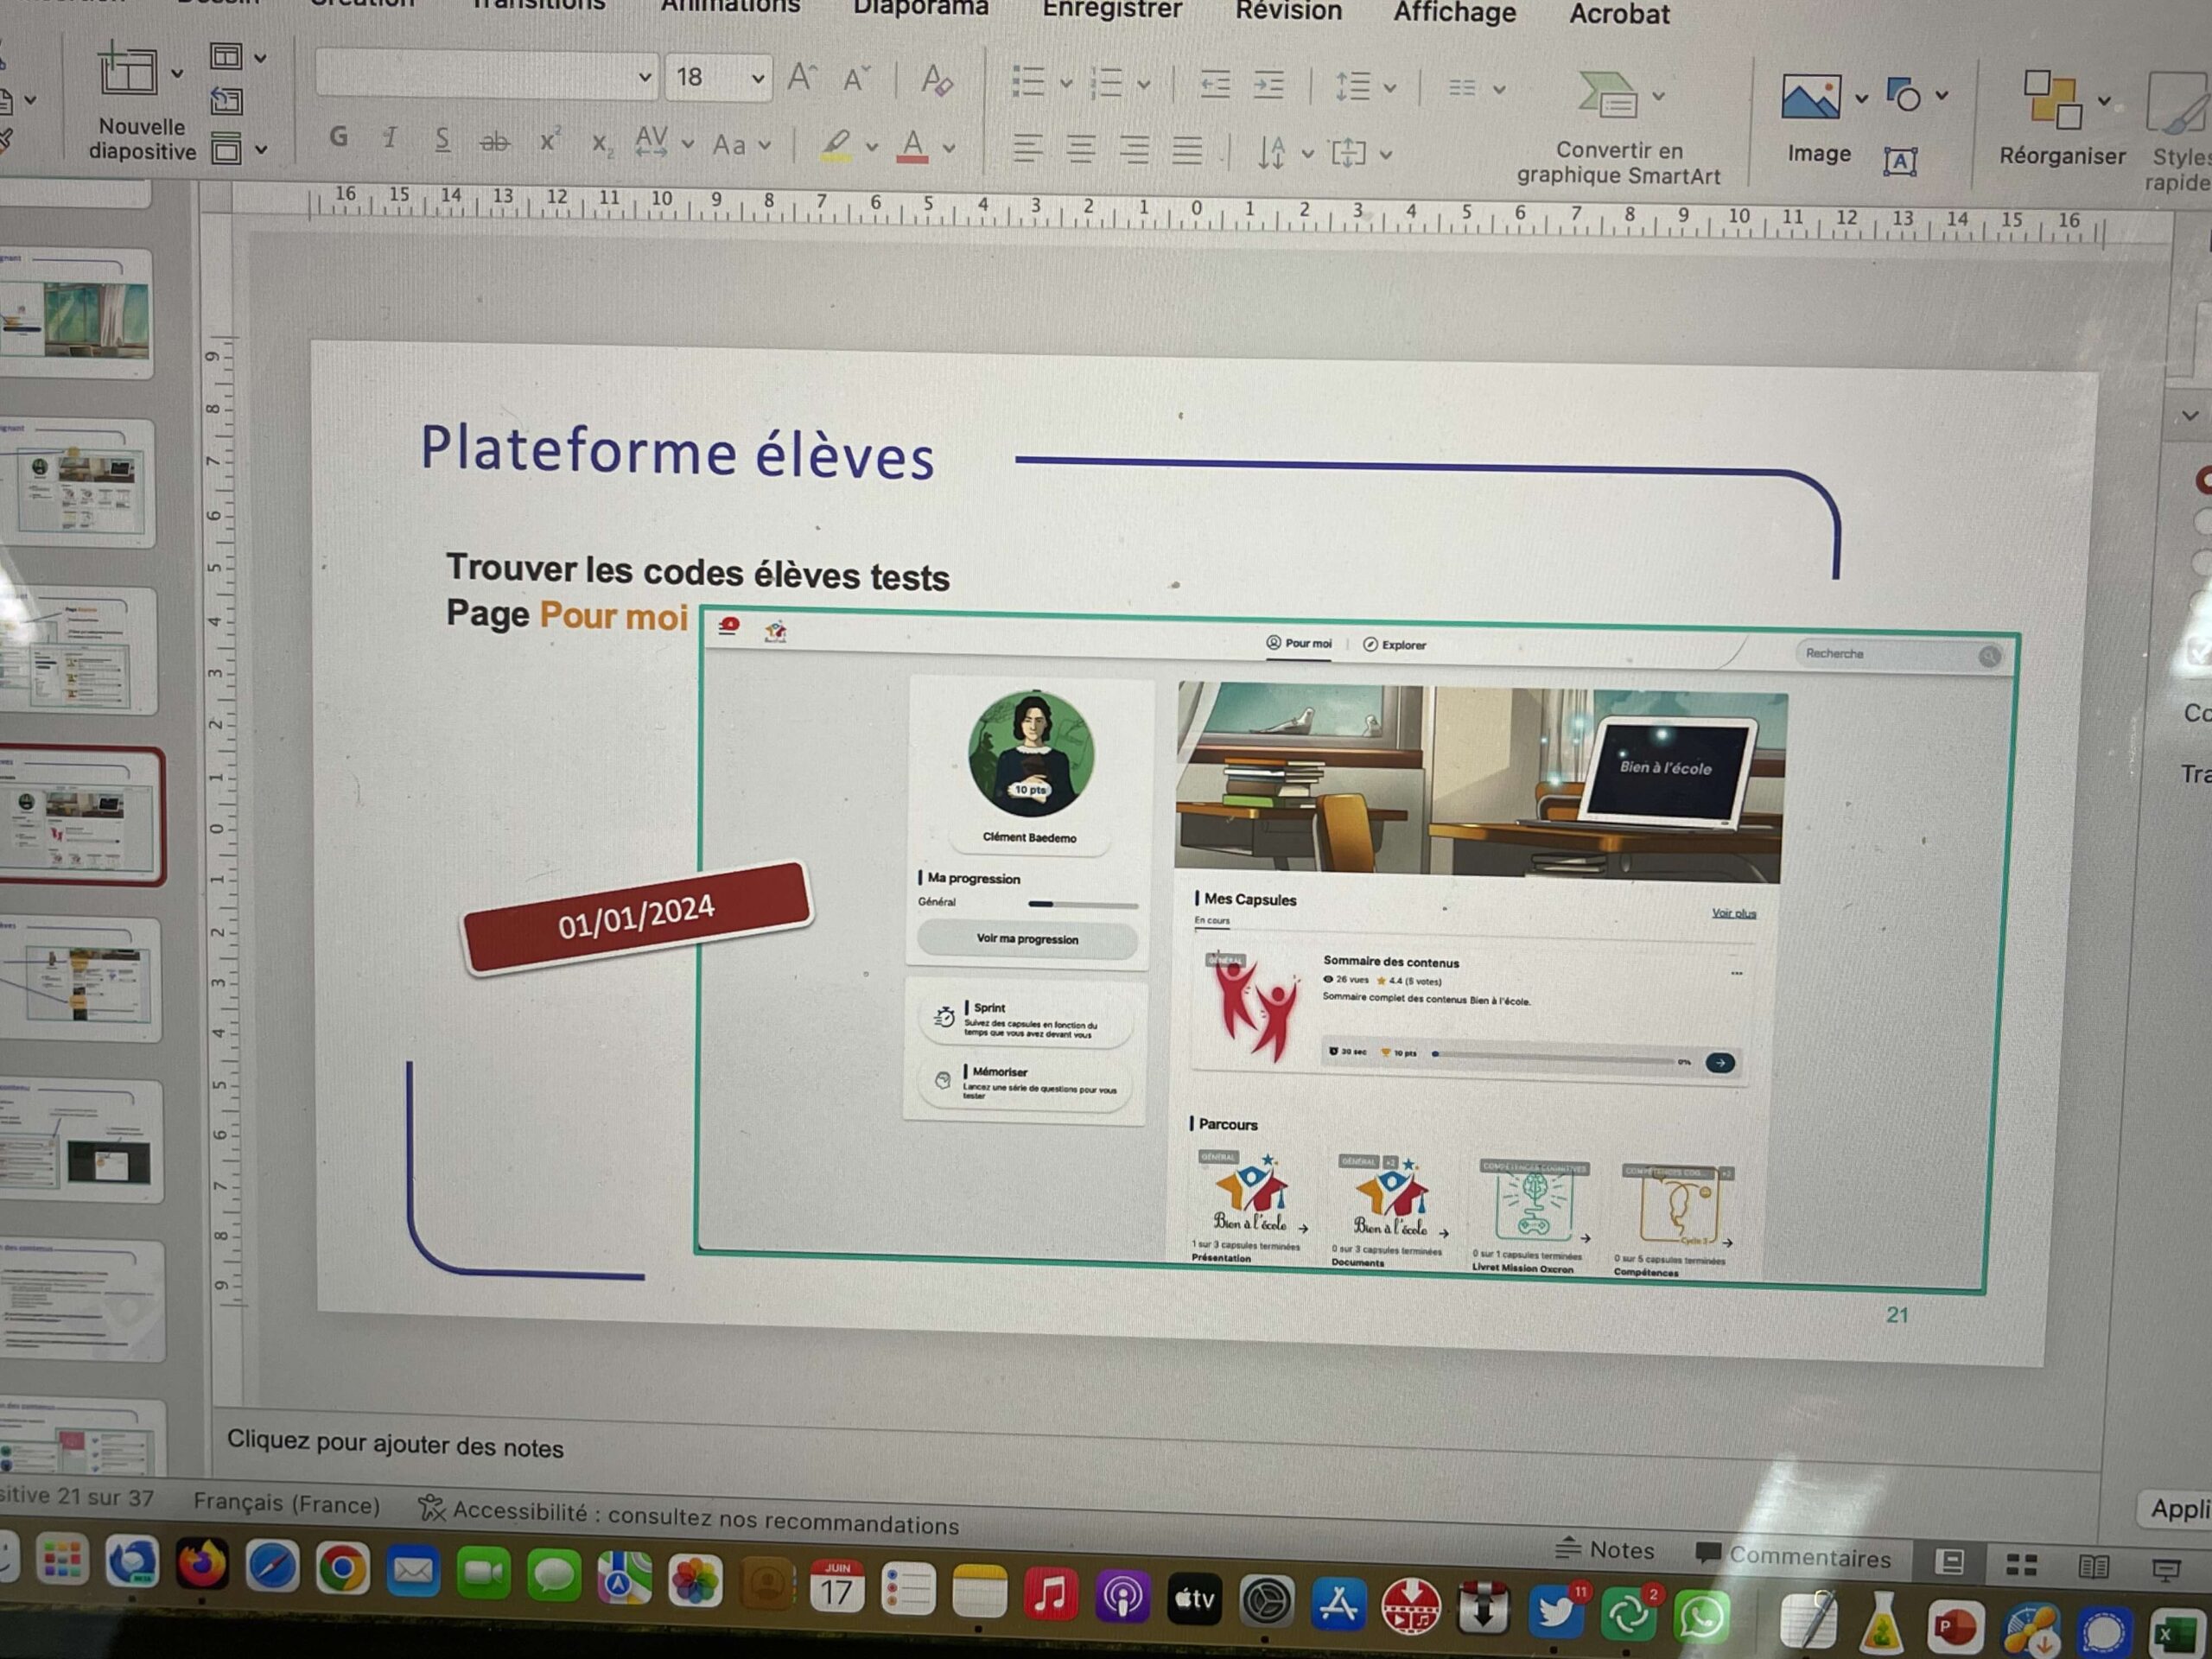
Task: Click the Réorganiser icon
Action: [2052, 99]
